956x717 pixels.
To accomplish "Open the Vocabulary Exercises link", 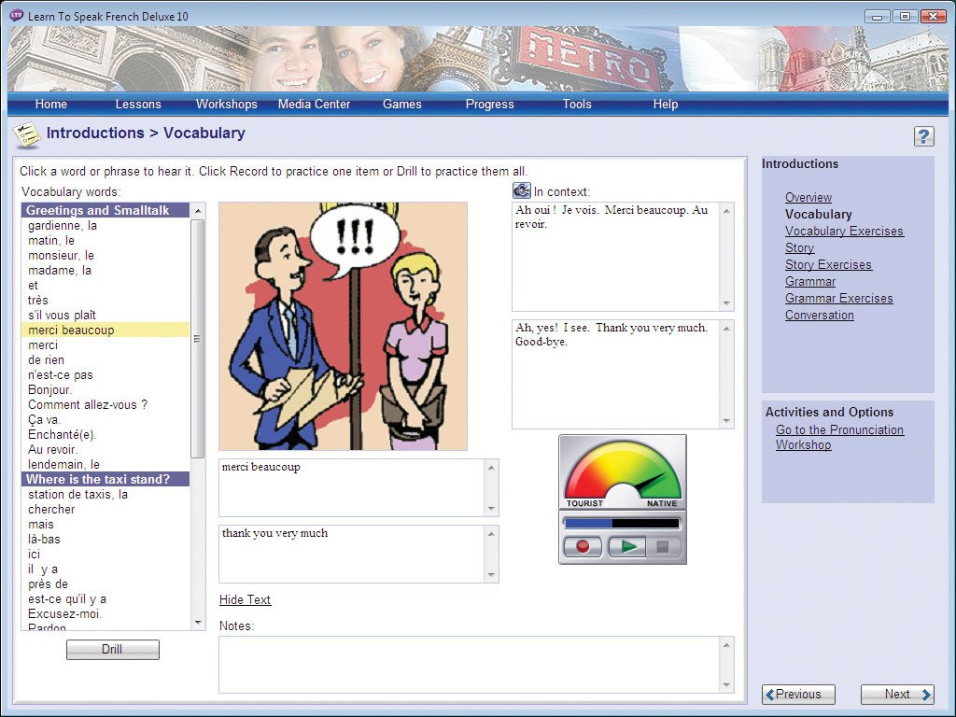I will point(844,231).
